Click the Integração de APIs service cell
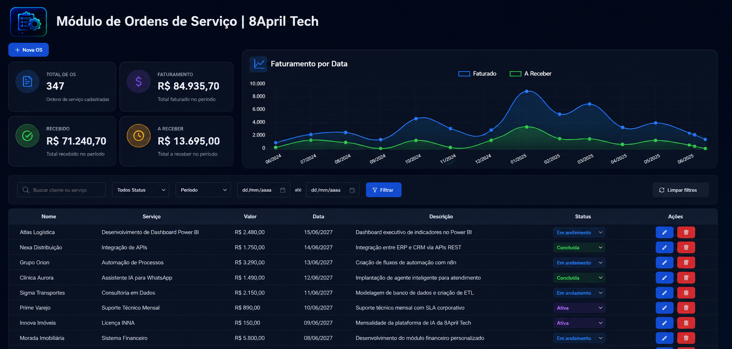 (124, 247)
